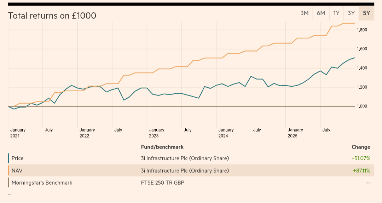Click the Total returns on £1000 title
382x203 pixels.
point(52,16)
